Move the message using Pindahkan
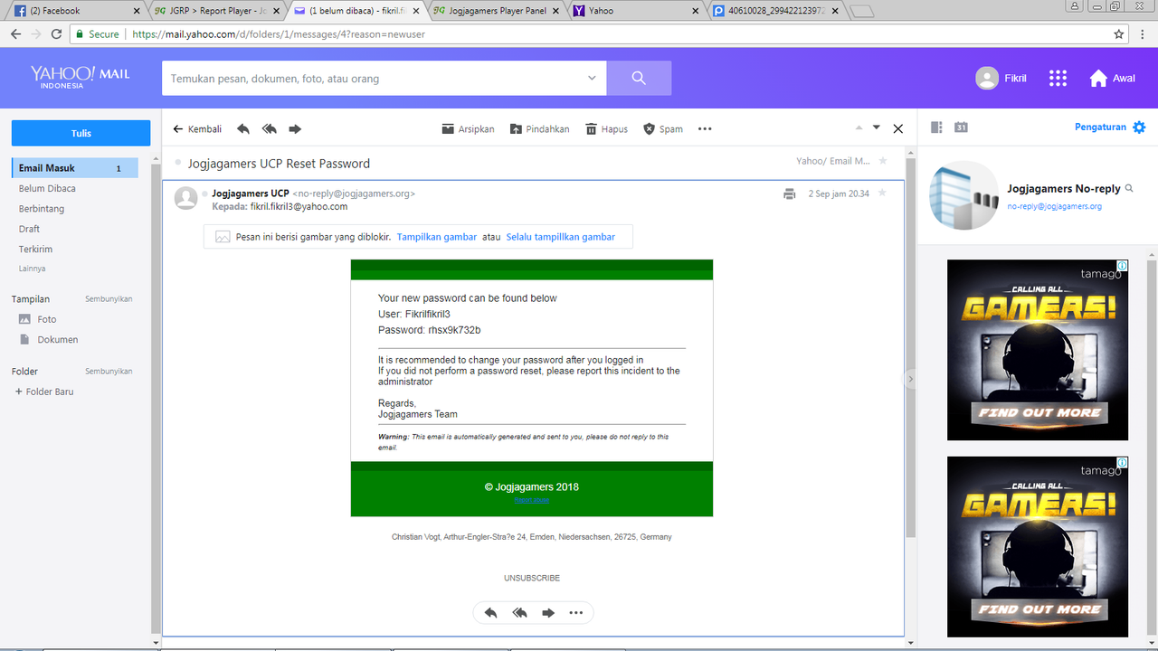 point(540,129)
